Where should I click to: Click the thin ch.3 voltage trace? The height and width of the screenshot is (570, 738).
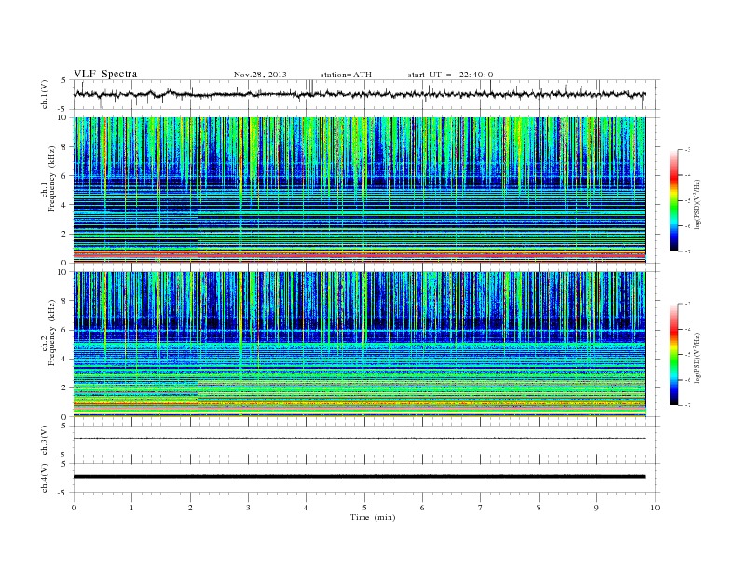359,439
